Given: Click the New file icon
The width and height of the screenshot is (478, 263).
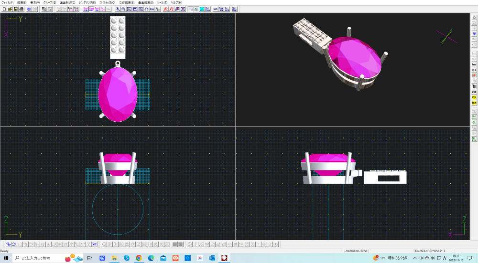Looking at the screenshot, I should pos(4,9).
